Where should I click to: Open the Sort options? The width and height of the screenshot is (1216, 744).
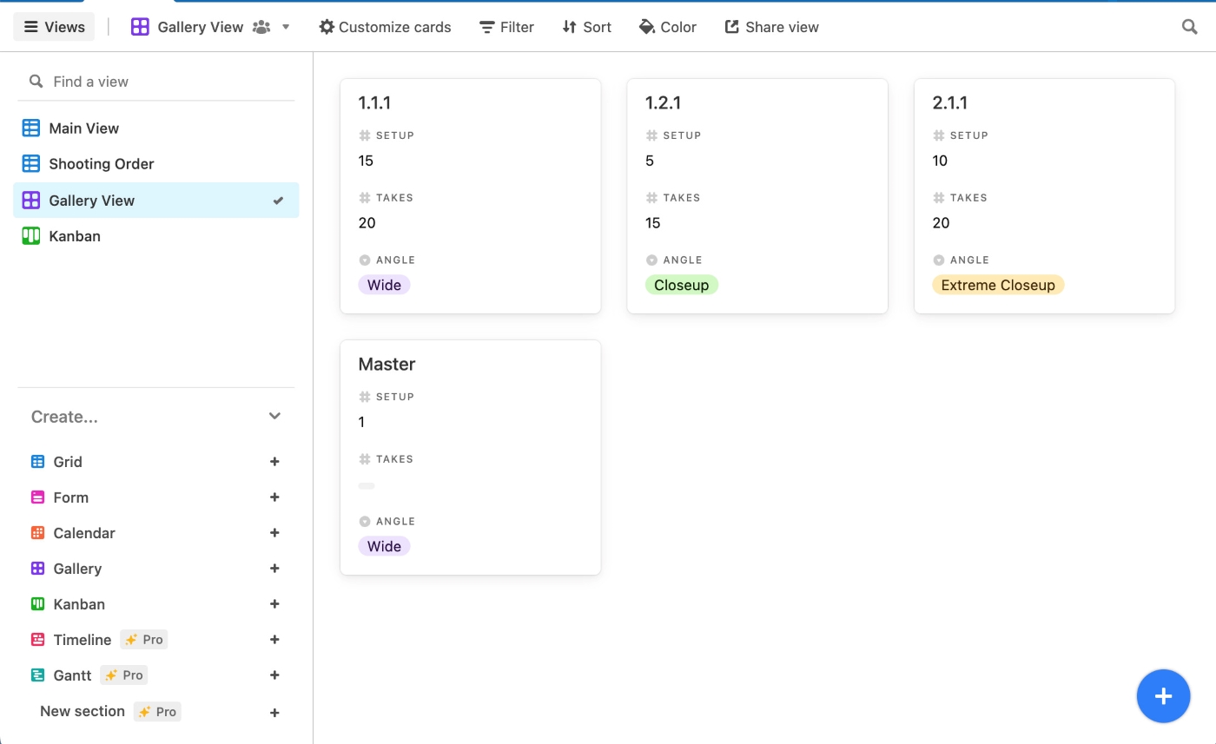(x=586, y=27)
